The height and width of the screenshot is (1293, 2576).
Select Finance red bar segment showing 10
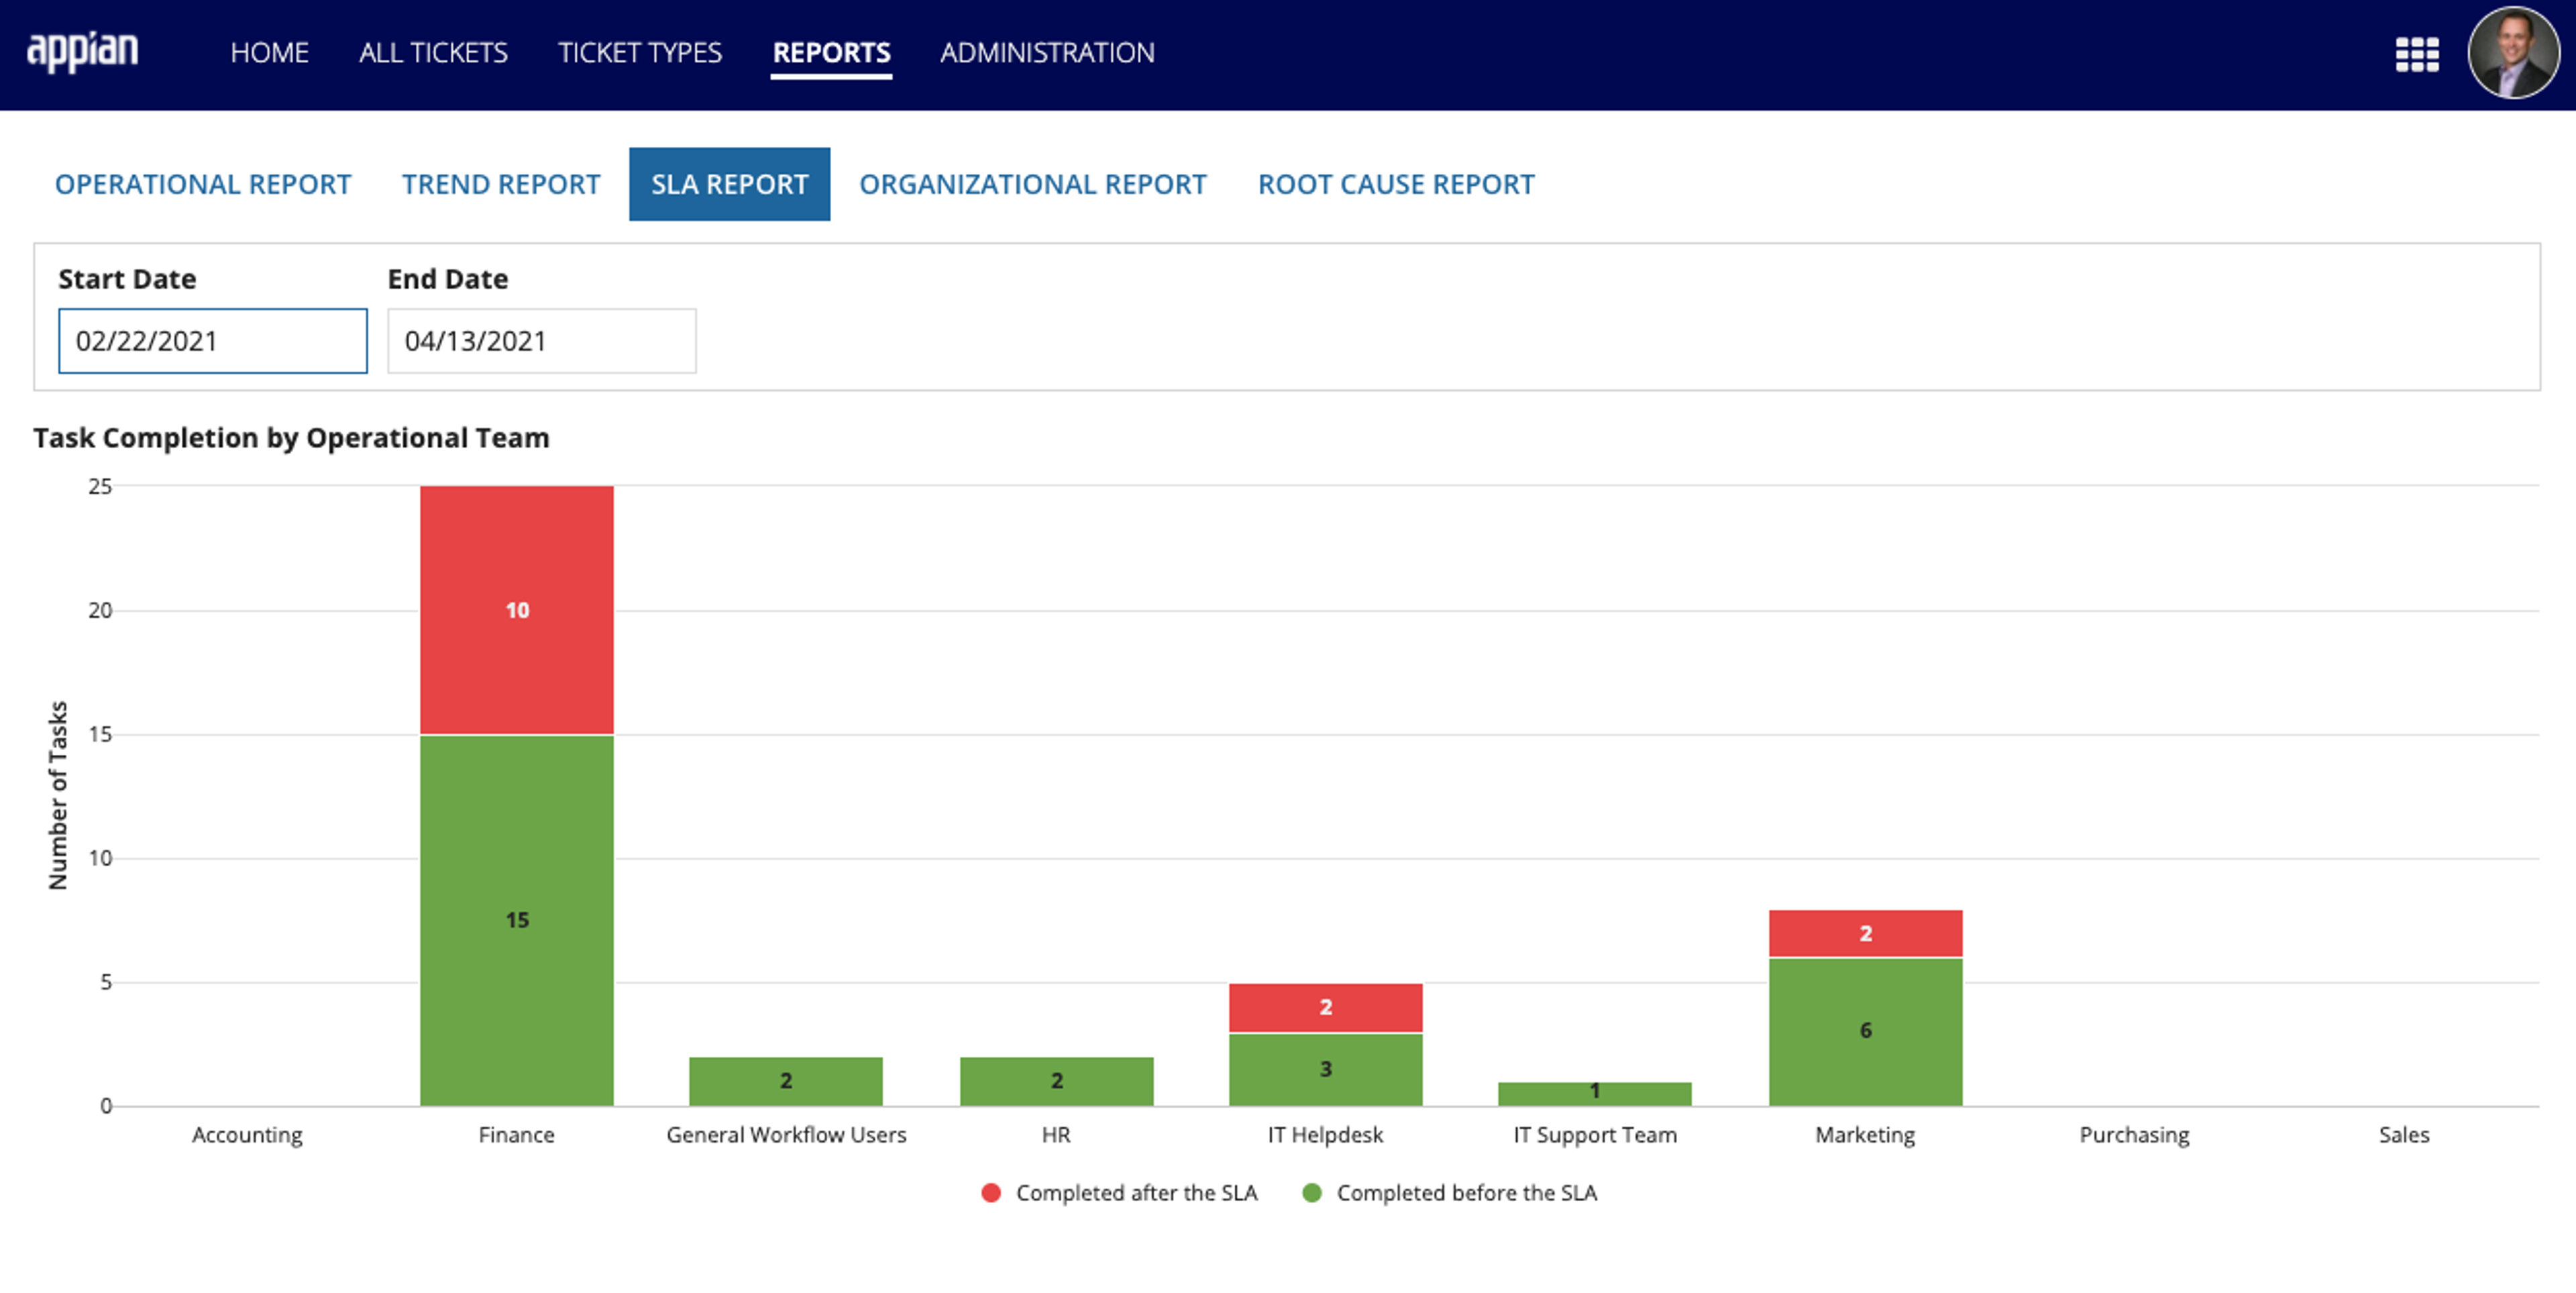[x=517, y=610]
